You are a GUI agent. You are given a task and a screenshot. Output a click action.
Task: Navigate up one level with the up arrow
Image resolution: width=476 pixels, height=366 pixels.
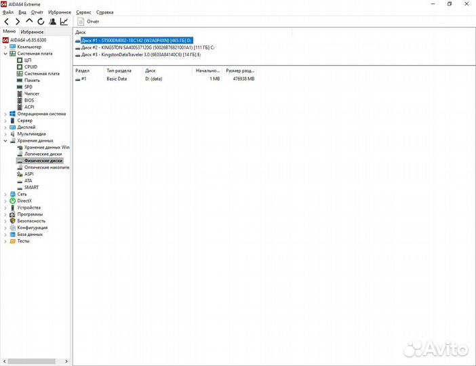pos(29,21)
